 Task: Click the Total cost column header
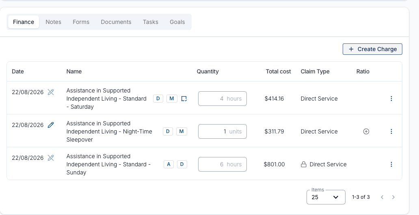278,71
